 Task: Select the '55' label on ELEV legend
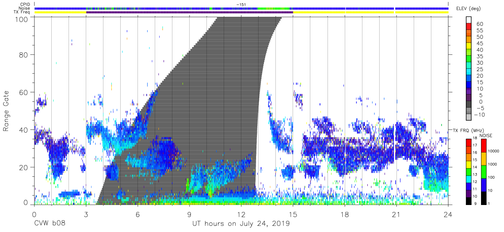(x=480, y=31)
